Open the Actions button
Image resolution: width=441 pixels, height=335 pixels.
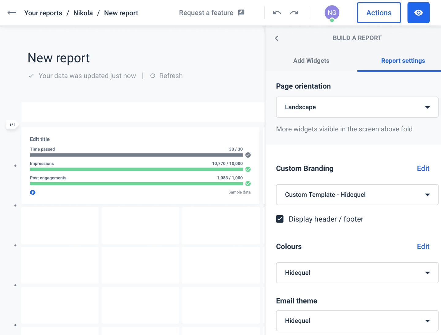click(379, 13)
